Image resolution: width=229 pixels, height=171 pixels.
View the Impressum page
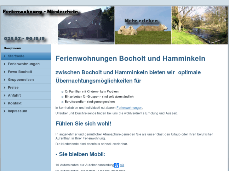(x=26, y=111)
